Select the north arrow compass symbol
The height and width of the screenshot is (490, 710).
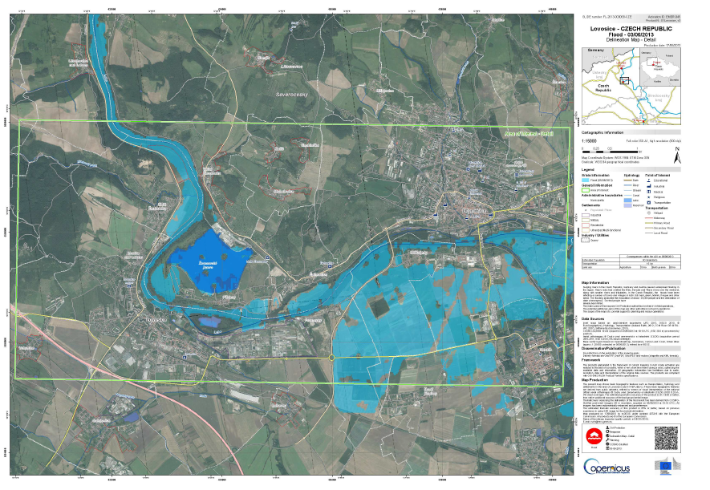tap(677, 151)
